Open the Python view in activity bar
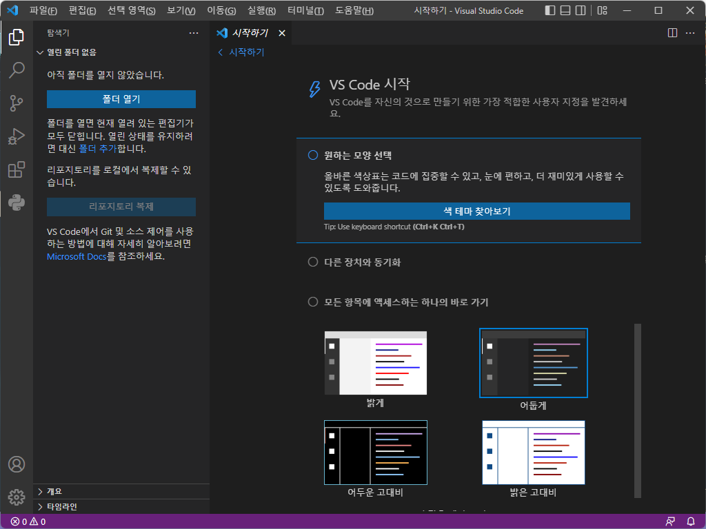 (x=17, y=203)
